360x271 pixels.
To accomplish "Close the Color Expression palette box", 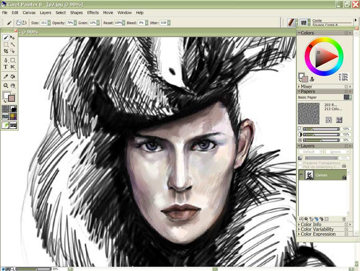I will [346, 234].
